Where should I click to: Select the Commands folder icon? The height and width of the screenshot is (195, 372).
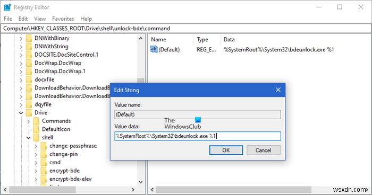[36, 121]
